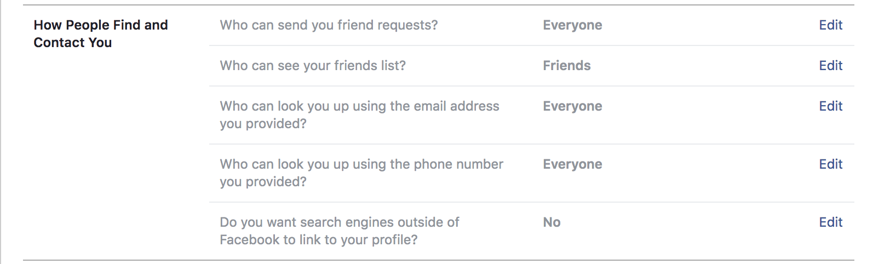Click 'Who can send you friend requests?' text
Viewport: 873px width, 264px height.
(x=329, y=25)
